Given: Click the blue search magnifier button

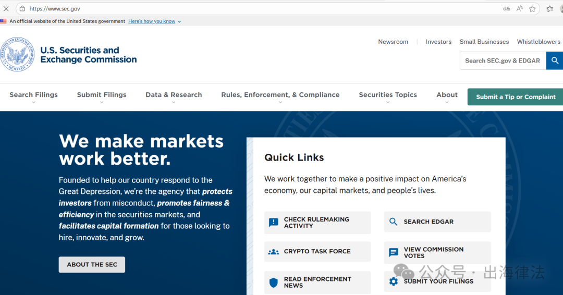Looking at the screenshot, I should pyautogui.click(x=555, y=60).
